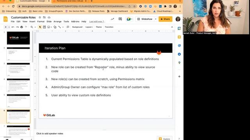The image size is (250, 140).
Task: Select slide 1 GitLab title thumbnail
Action: [x=18, y=38]
